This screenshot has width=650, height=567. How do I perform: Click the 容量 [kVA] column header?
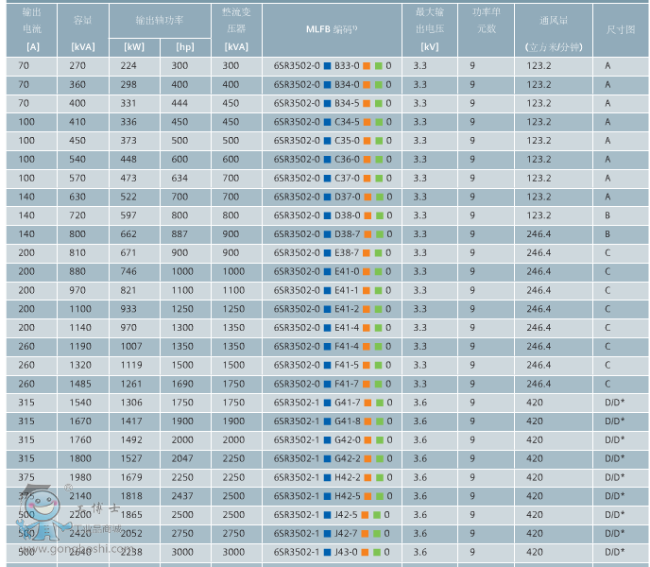click(x=83, y=30)
